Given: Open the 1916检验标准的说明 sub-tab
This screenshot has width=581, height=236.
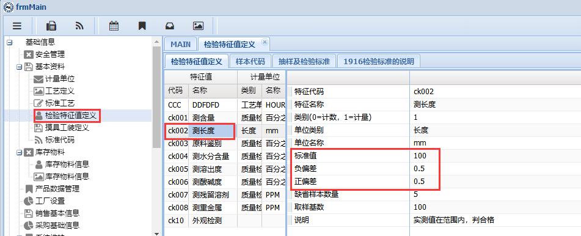Looking at the screenshot, I should point(378,62).
